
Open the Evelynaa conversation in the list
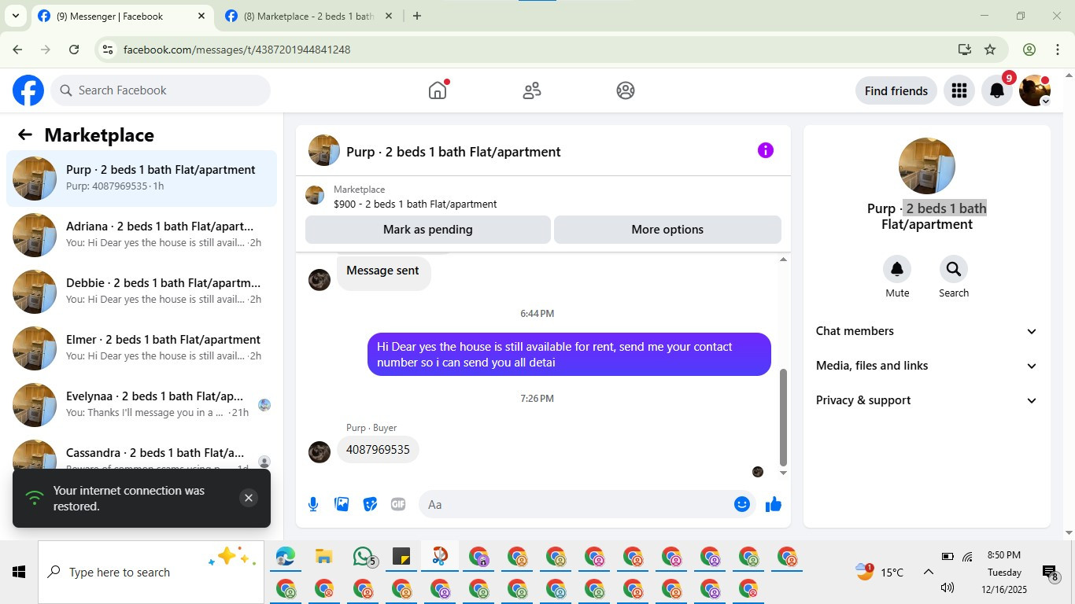click(x=142, y=405)
